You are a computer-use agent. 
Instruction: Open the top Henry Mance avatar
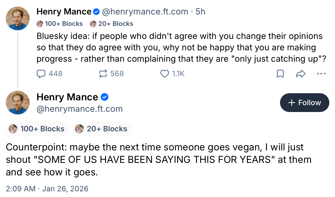click(x=18, y=18)
